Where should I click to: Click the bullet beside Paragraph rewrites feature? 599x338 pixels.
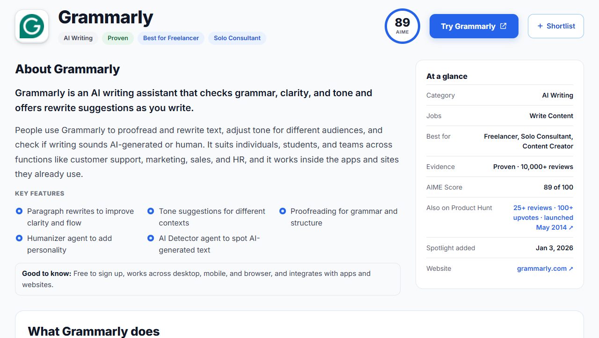point(19,211)
